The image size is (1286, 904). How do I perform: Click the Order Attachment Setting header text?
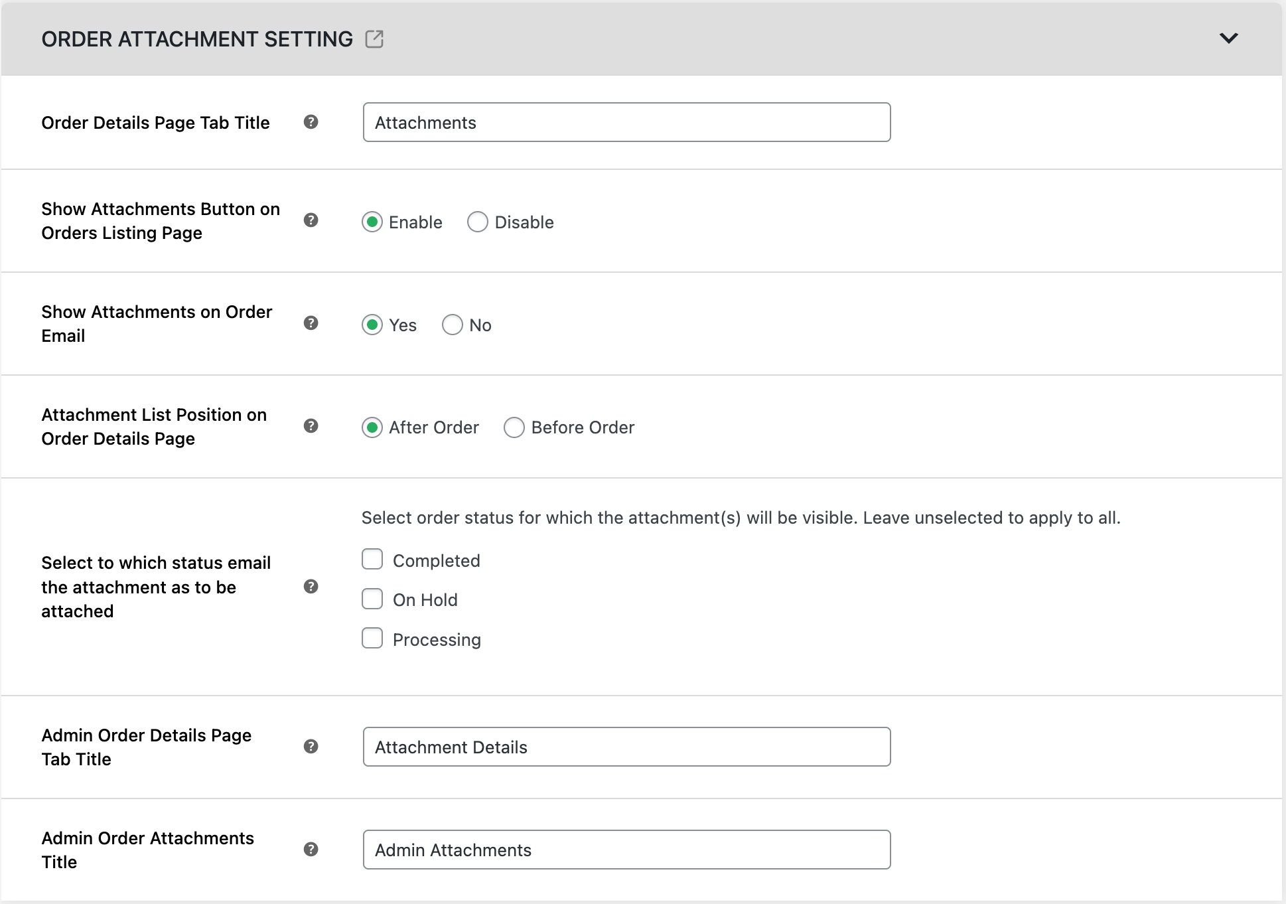[x=197, y=39]
